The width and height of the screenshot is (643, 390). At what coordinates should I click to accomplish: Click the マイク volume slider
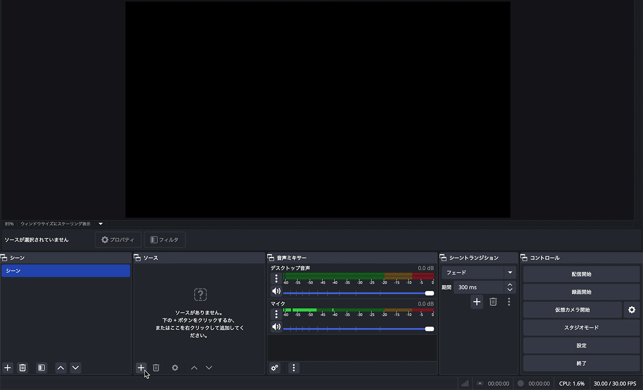(356, 329)
